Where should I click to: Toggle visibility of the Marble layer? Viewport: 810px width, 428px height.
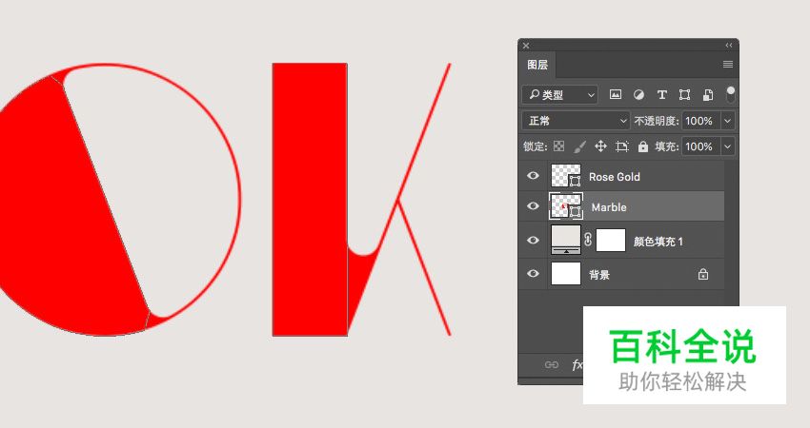[533, 206]
